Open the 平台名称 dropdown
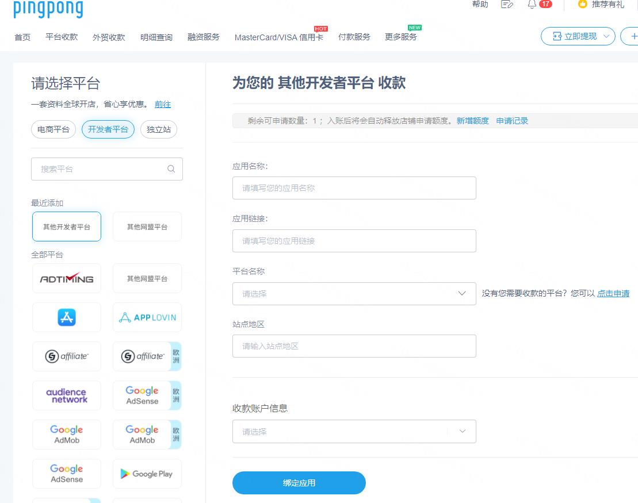This screenshot has width=638, height=503. point(354,294)
